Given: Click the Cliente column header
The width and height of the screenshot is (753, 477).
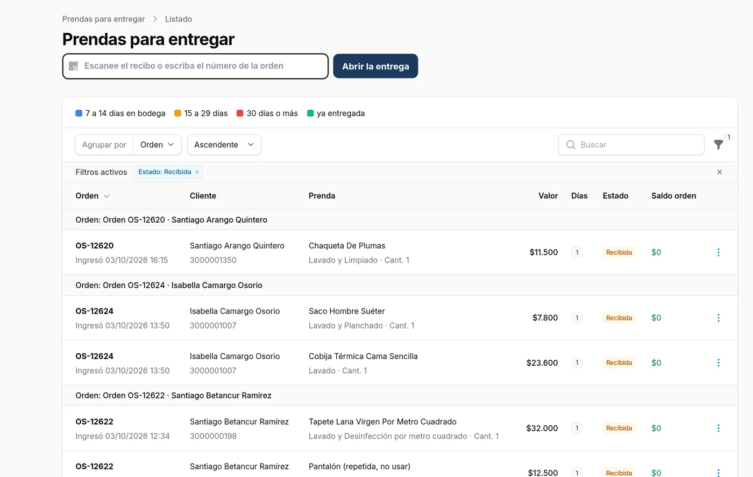Looking at the screenshot, I should pyautogui.click(x=203, y=196).
